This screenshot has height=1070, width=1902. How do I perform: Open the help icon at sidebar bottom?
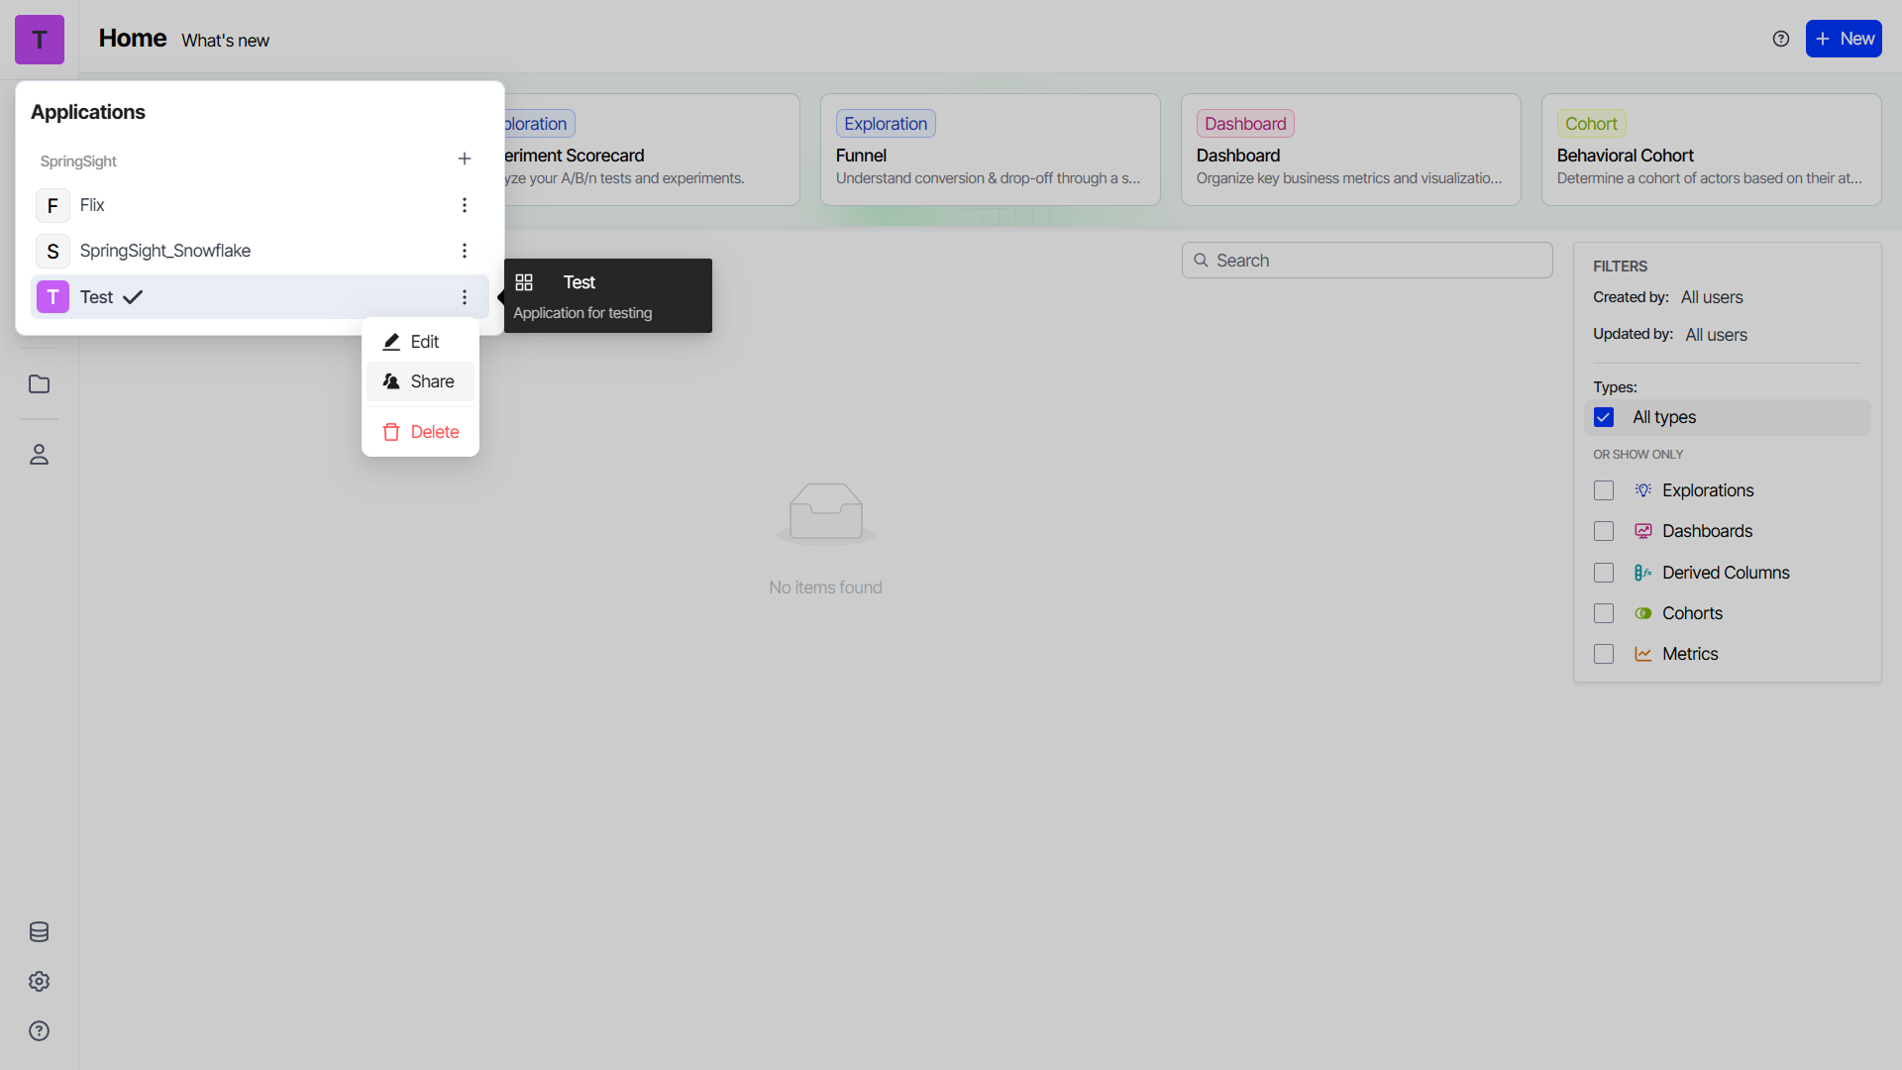coord(39,1030)
